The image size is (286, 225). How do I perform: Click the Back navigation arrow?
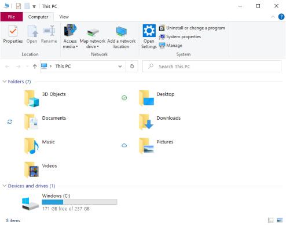pyautogui.click(x=8, y=67)
